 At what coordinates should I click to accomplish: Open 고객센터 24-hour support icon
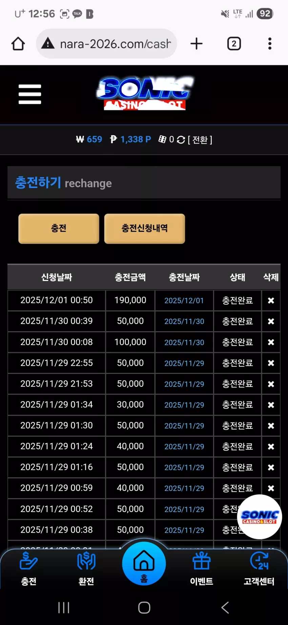point(259,569)
